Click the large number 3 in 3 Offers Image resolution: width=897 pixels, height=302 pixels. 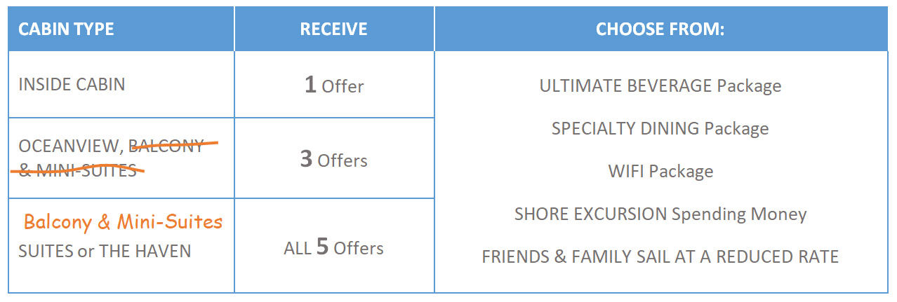pos(306,159)
